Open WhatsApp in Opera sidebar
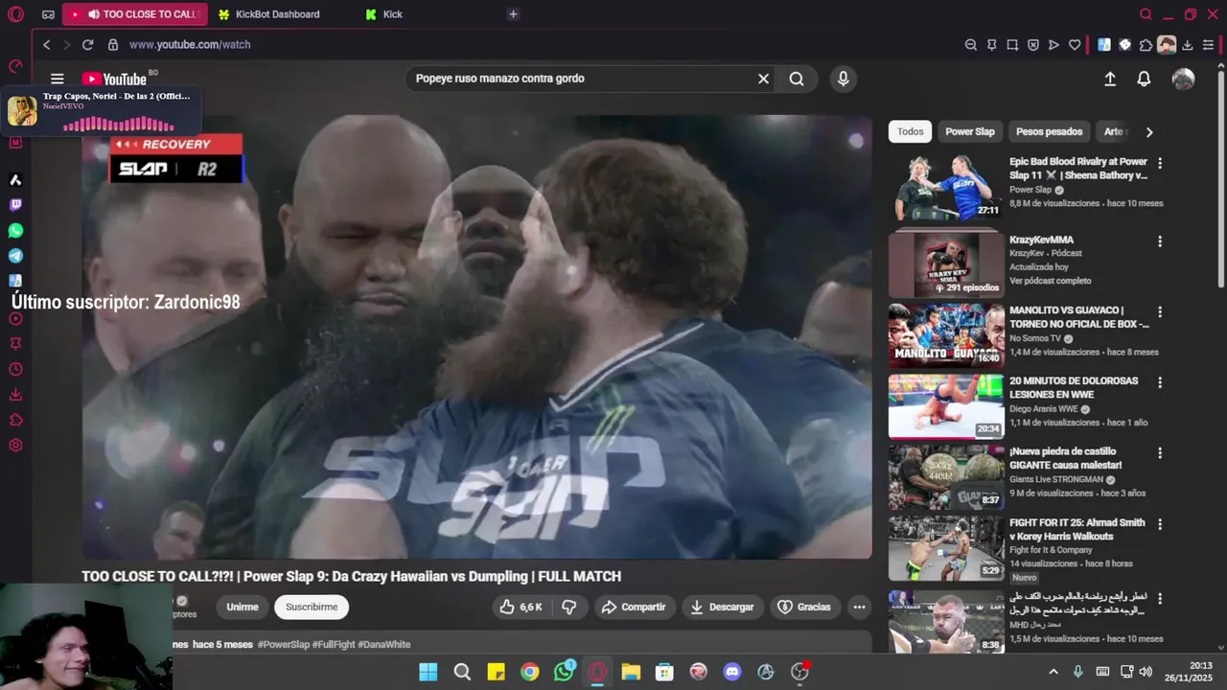The image size is (1227, 690). tap(15, 231)
